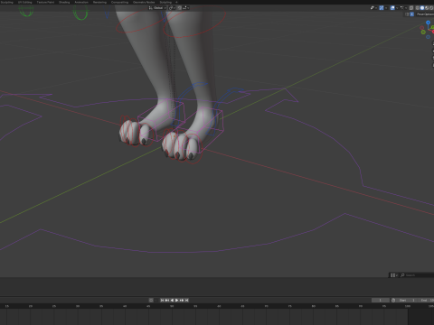Switch to the Compositing workspace tab

119,2
